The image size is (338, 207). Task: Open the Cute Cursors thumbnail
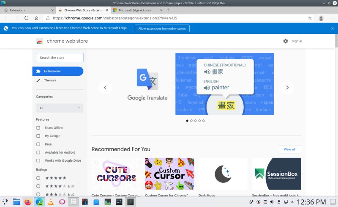tap(116, 174)
